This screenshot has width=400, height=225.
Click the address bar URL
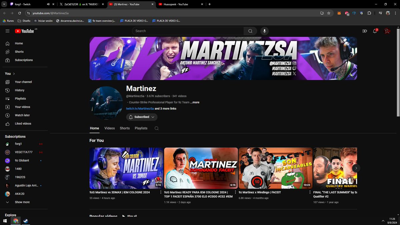(x=50, y=13)
